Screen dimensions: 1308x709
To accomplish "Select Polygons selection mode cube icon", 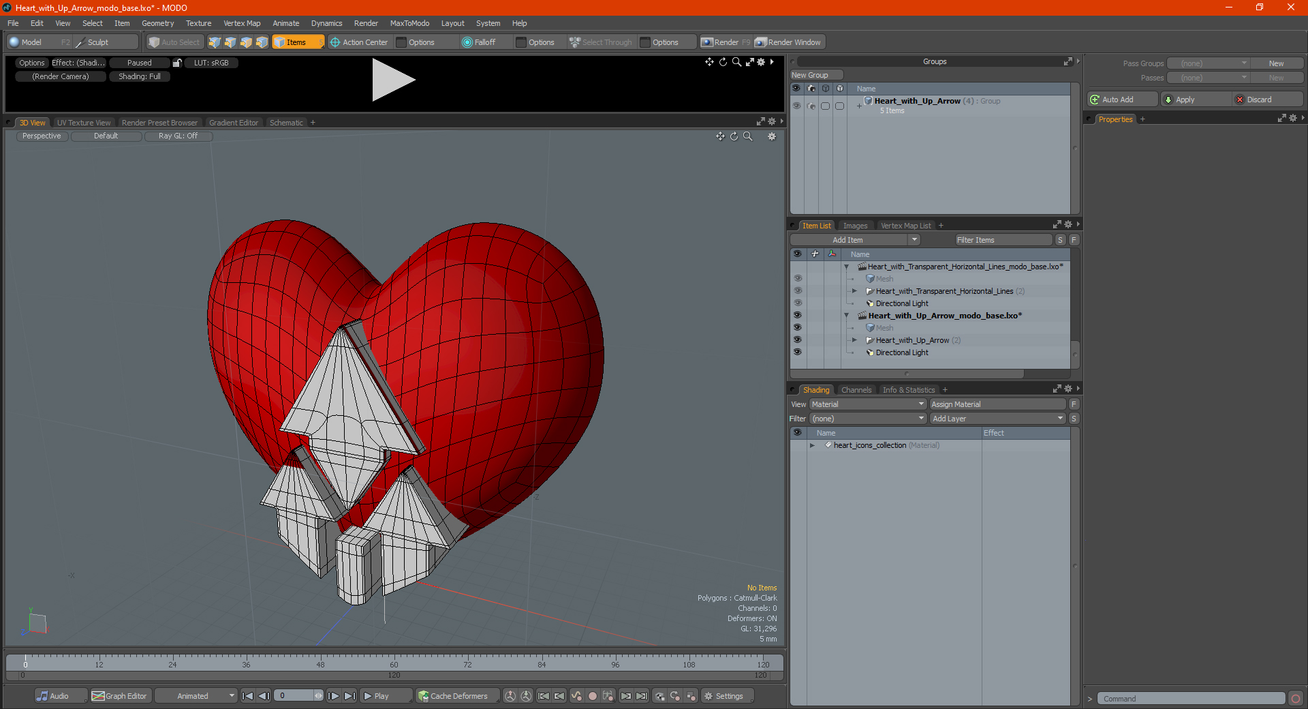I will 246,42.
